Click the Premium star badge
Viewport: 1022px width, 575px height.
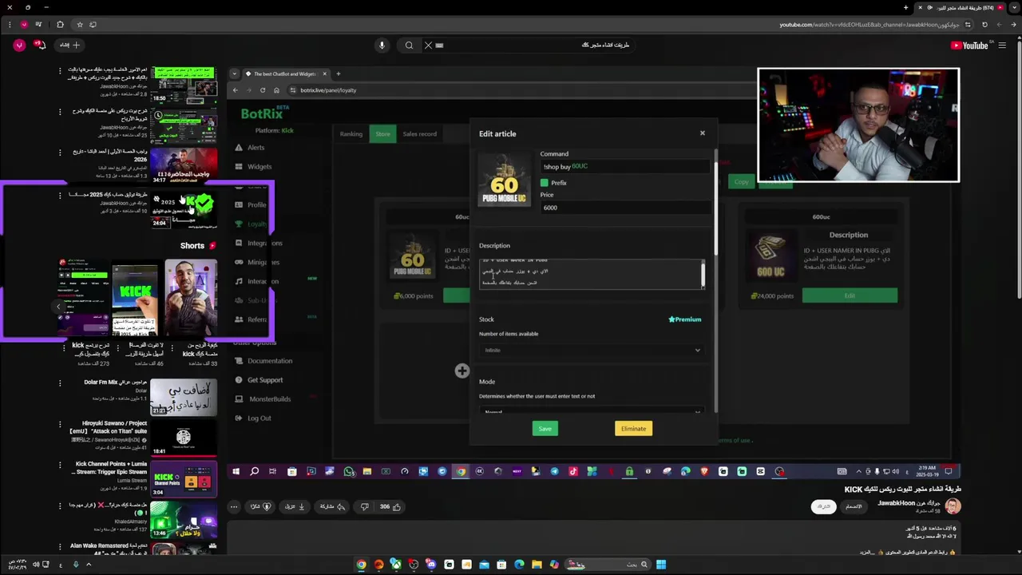(x=685, y=319)
